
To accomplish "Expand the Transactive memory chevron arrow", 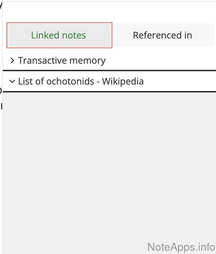I will pos(13,60).
